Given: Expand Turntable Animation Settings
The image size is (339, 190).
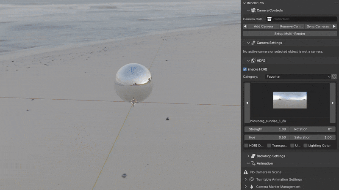Looking at the screenshot, I should (246, 179).
